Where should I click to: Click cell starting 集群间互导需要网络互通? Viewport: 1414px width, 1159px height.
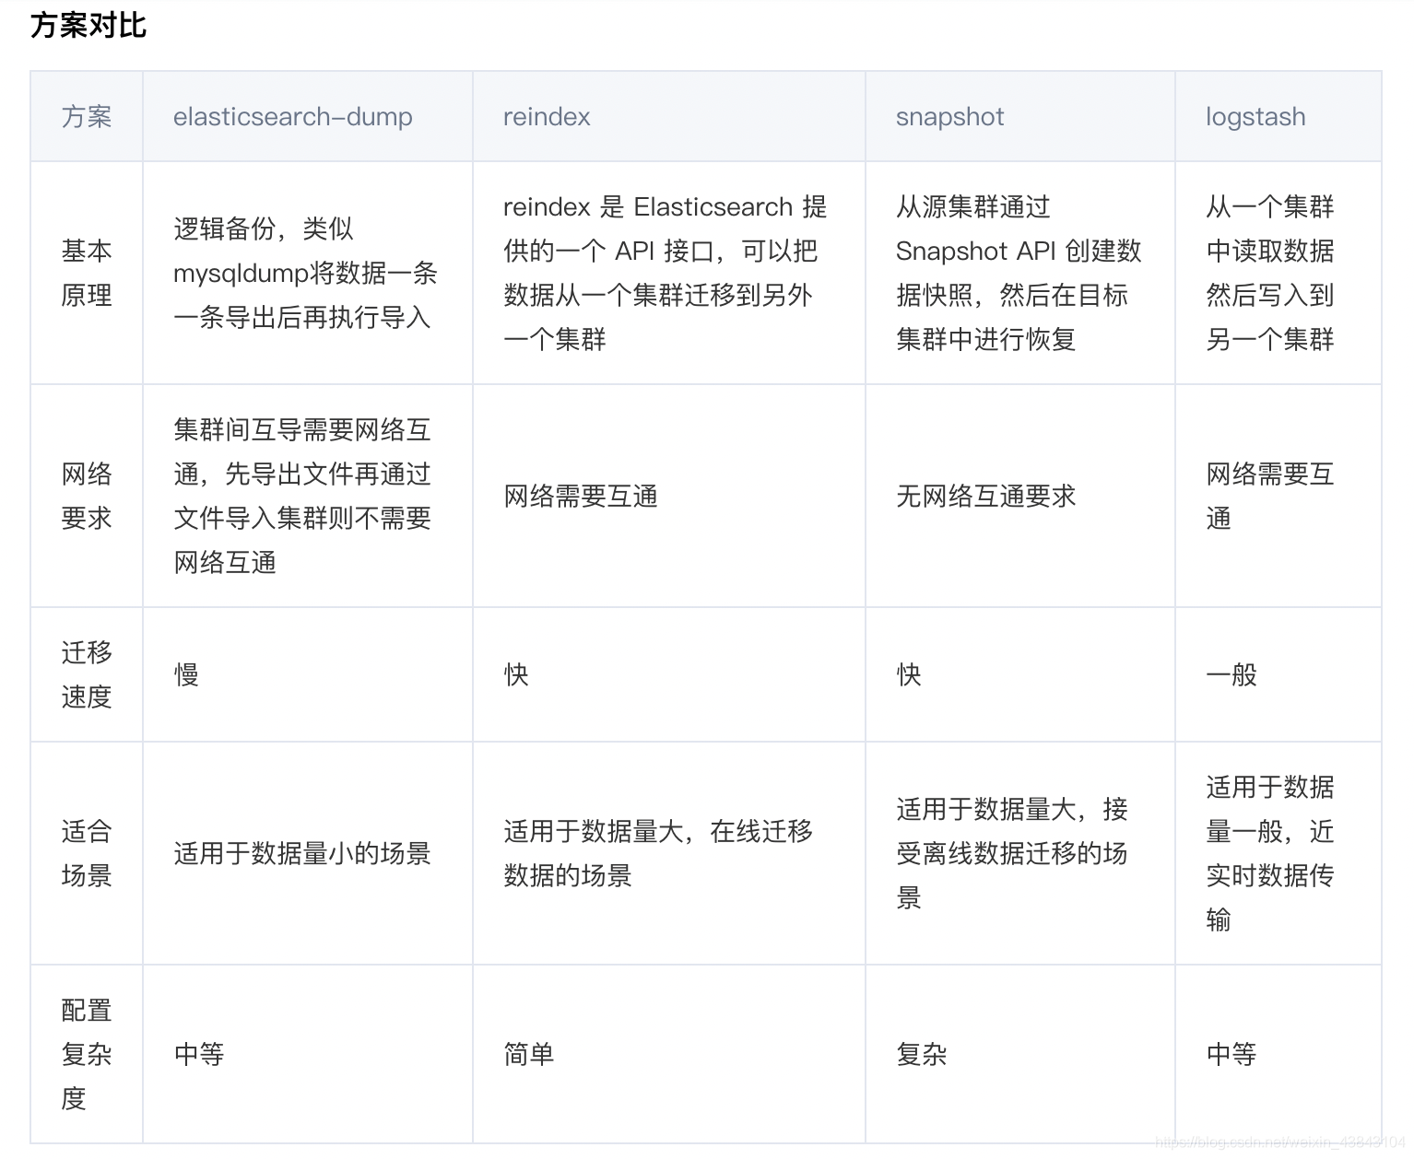click(x=308, y=496)
